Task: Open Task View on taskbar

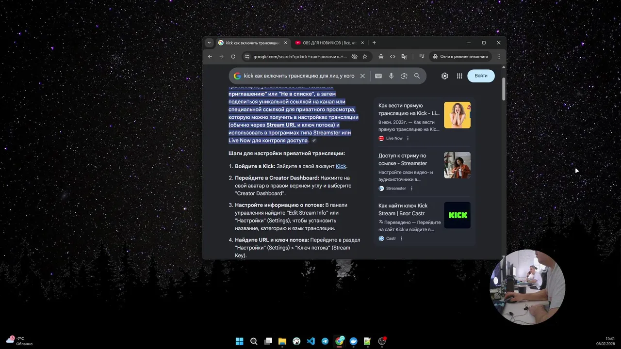Action: click(268, 341)
